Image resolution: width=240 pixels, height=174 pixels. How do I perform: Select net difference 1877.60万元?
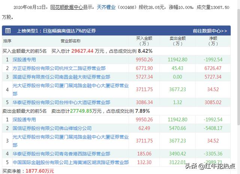tap(40, 171)
